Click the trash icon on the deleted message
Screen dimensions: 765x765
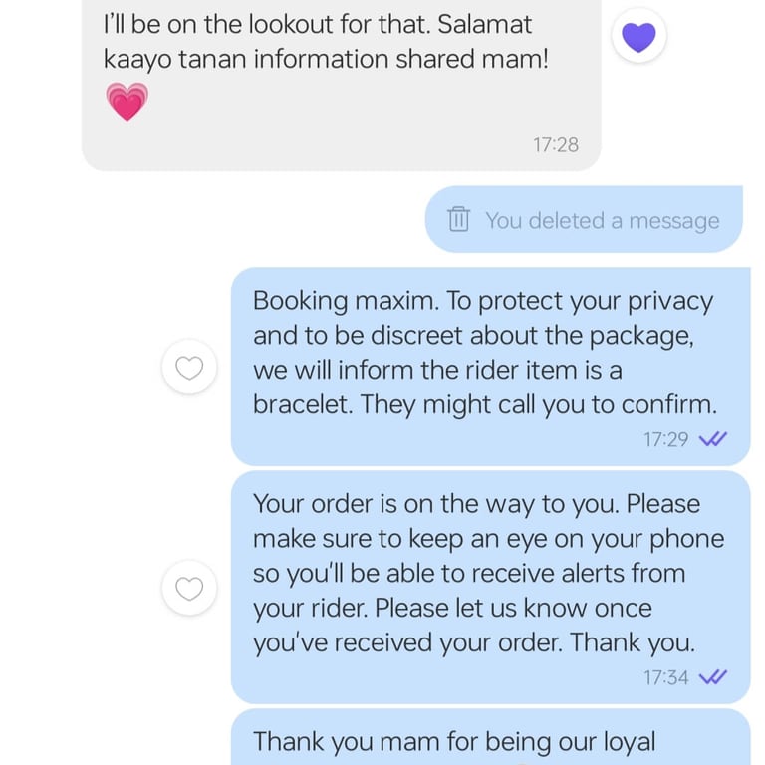click(x=458, y=219)
